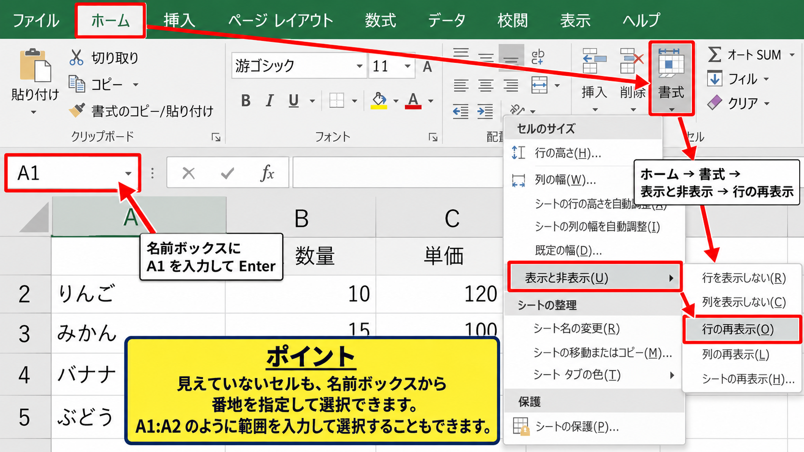Click the Clear (クリア) eraser icon
The image size is (804, 452).
pyautogui.click(x=715, y=102)
